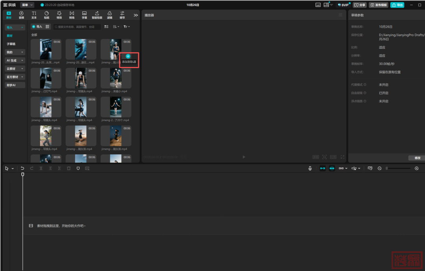The height and width of the screenshot is (271, 425).
Task: Open the 音频 (Audio) panel
Action: pos(21,15)
